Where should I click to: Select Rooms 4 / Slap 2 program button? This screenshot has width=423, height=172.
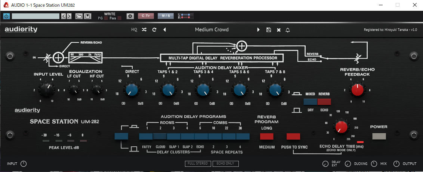coord(188,136)
